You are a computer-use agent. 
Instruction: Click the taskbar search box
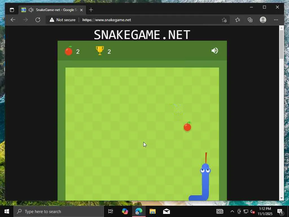59,211
